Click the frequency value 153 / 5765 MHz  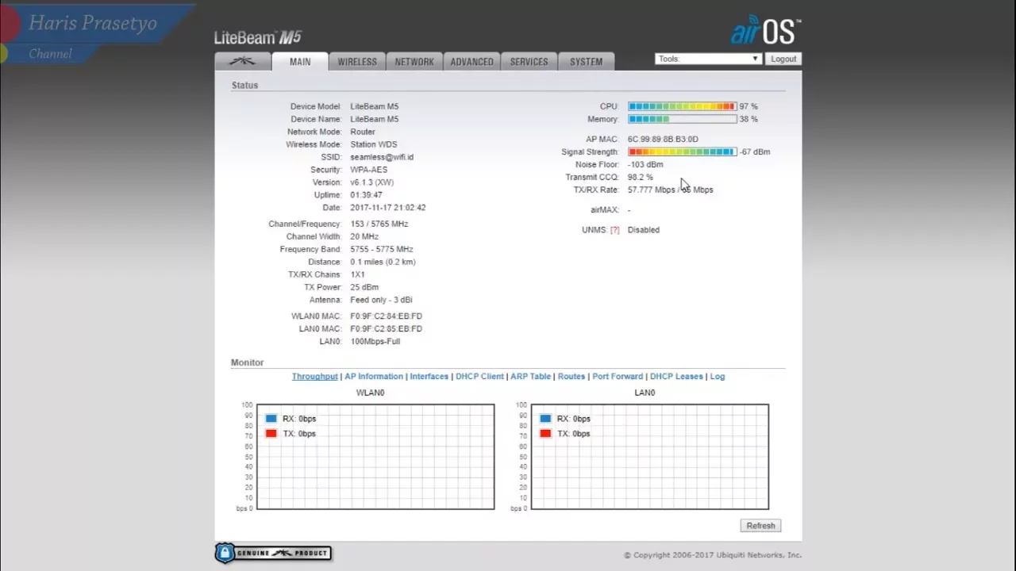point(379,224)
